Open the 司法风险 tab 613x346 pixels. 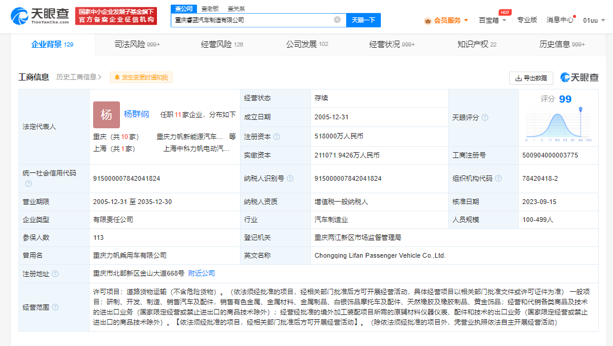(137, 45)
